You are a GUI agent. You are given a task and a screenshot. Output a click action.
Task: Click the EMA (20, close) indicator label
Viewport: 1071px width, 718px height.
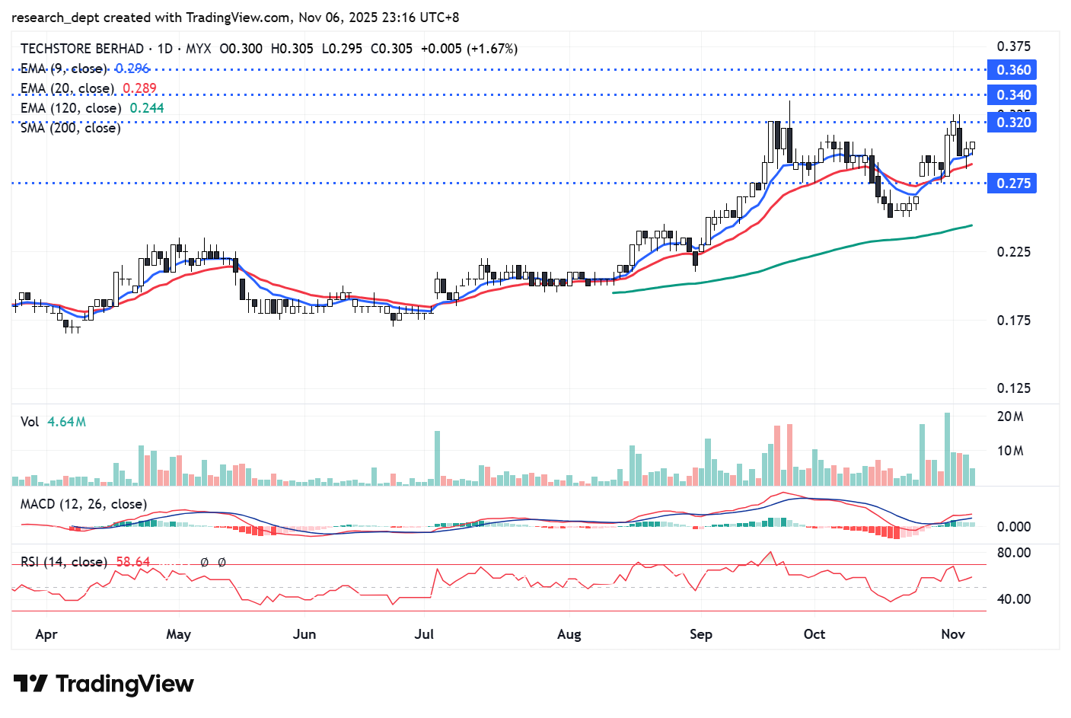pos(67,88)
